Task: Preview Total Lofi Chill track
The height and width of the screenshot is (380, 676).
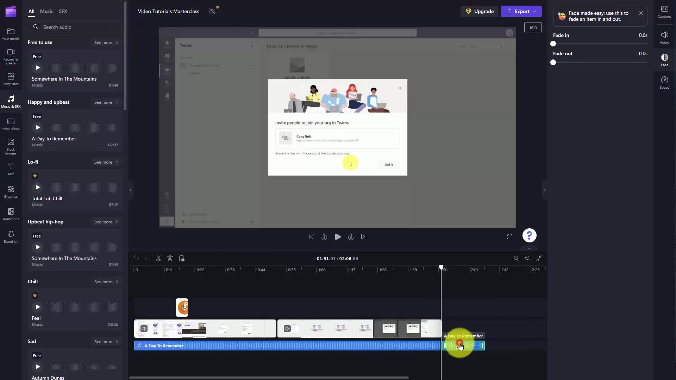Action: pyautogui.click(x=37, y=187)
